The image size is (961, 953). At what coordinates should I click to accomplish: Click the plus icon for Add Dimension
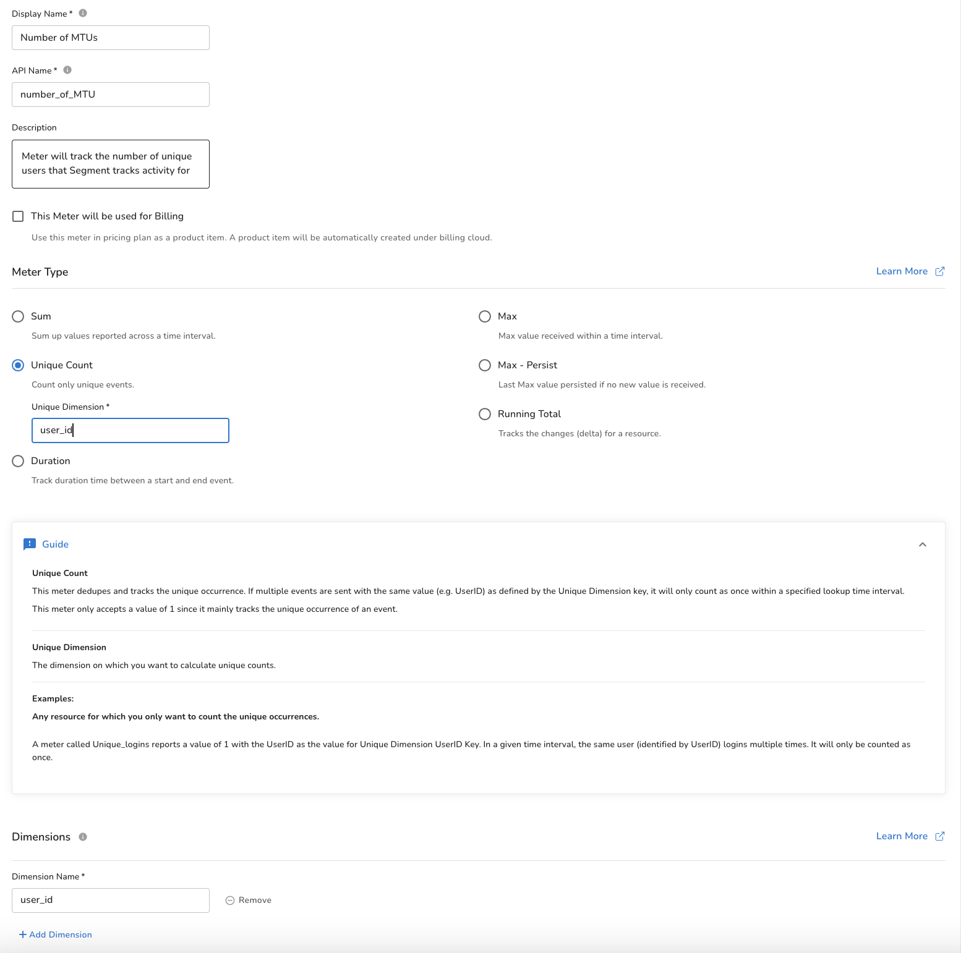(x=23, y=934)
